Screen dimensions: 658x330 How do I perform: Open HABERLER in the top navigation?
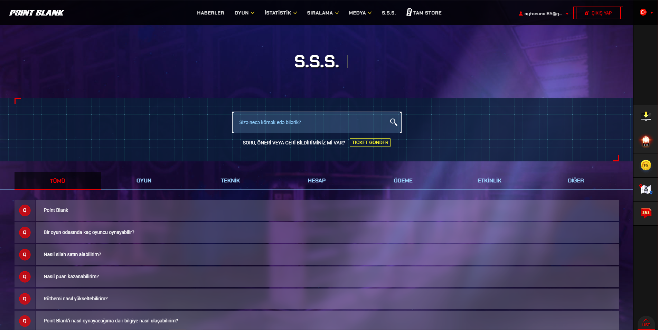[x=210, y=13]
